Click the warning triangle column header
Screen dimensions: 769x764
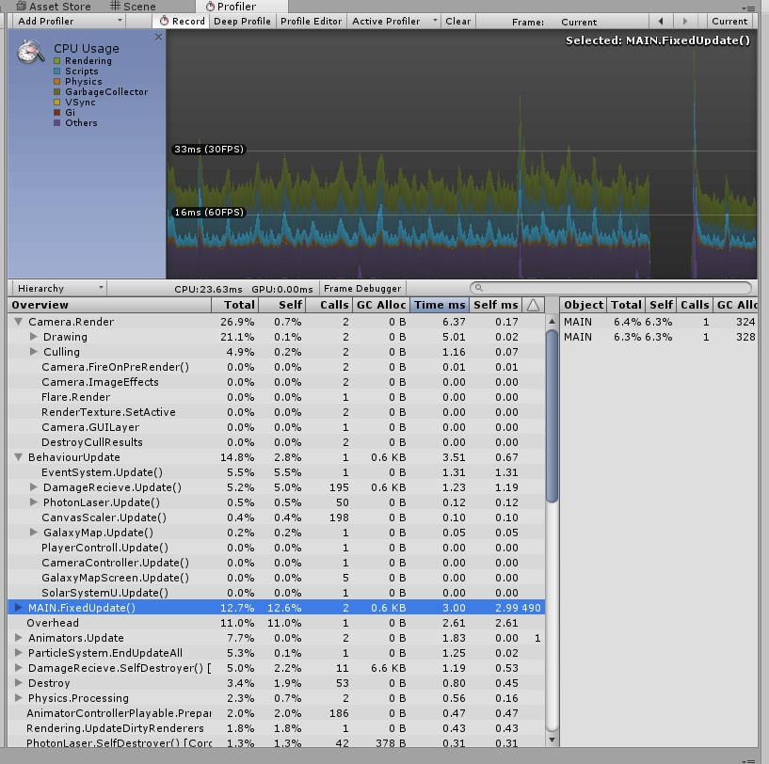533,305
